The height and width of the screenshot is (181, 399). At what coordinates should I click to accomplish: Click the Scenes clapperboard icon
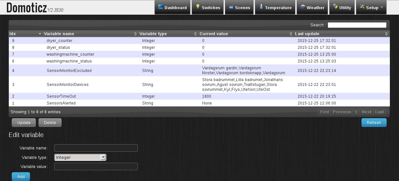tap(231, 7)
